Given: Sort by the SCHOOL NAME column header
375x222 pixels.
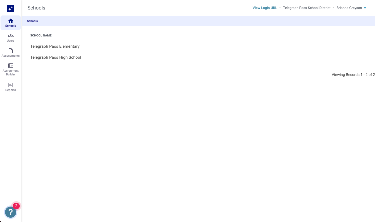Looking at the screenshot, I should click(41, 35).
